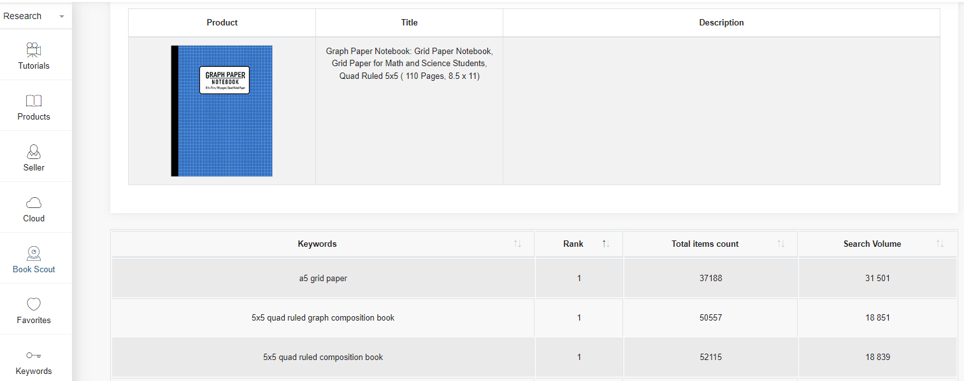Viewport: 964px width, 381px height.
Task: Select the Seller person icon
Action: point(34,151)
